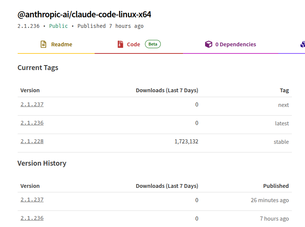Click the package title @anthropic-ai/claude-code-linux-x64

click(84, 15)
